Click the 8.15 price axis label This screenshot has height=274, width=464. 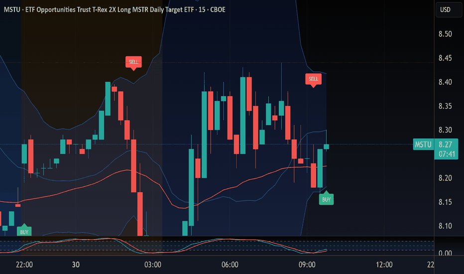(x=445, y=202)
